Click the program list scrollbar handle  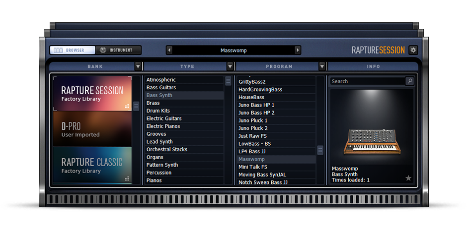click(x=320, y=150)
